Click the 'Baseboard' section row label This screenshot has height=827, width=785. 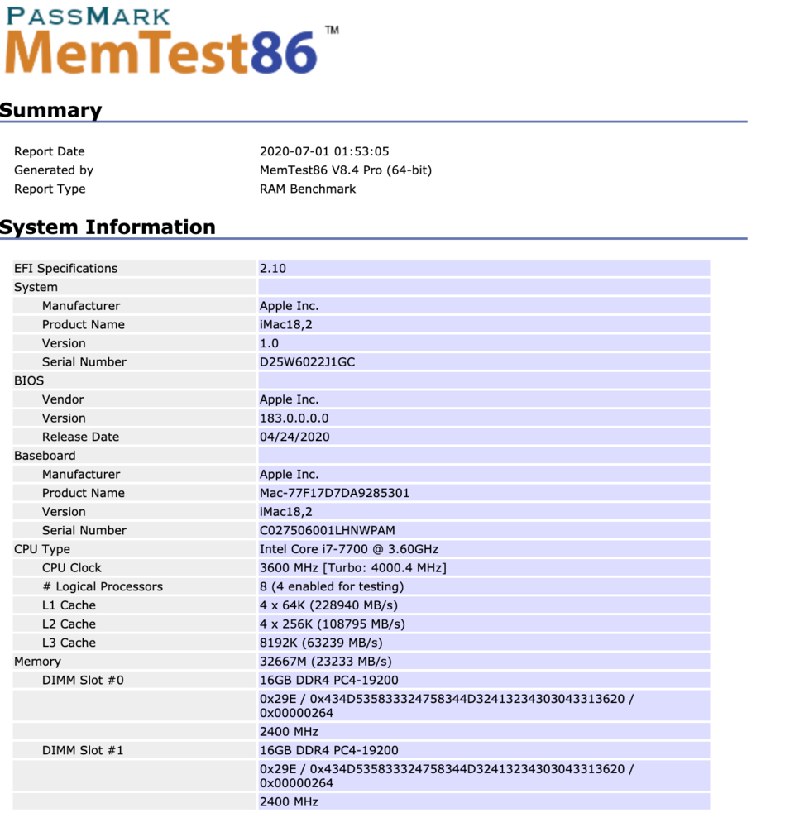tap(45, 456)
